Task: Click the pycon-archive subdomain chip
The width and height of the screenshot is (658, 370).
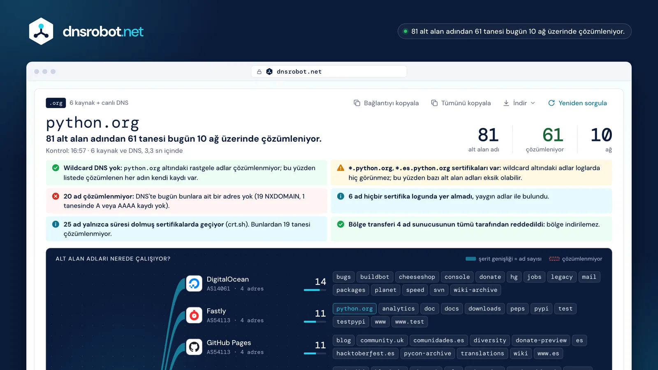Action: tap(428, 354)
